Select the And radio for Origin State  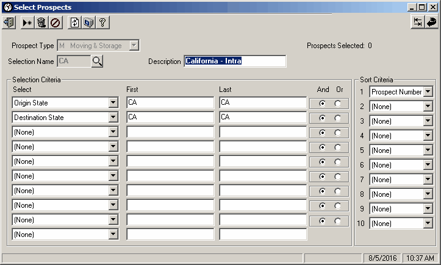click(x=322, y=104)
